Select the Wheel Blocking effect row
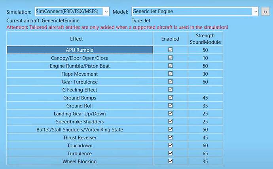This screenshot has width=273, height=169. tap(80, 161)
